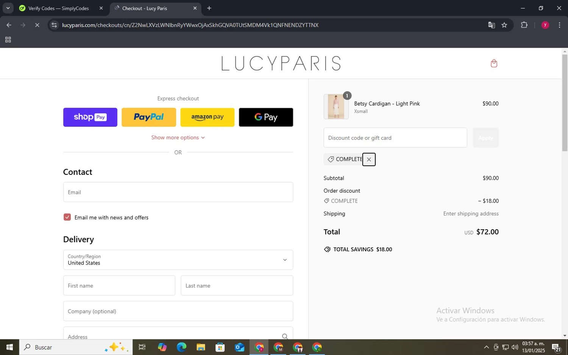This screenshot has width=568, height=355.
Task: Click the Email input field
Action: coord(178,192)
